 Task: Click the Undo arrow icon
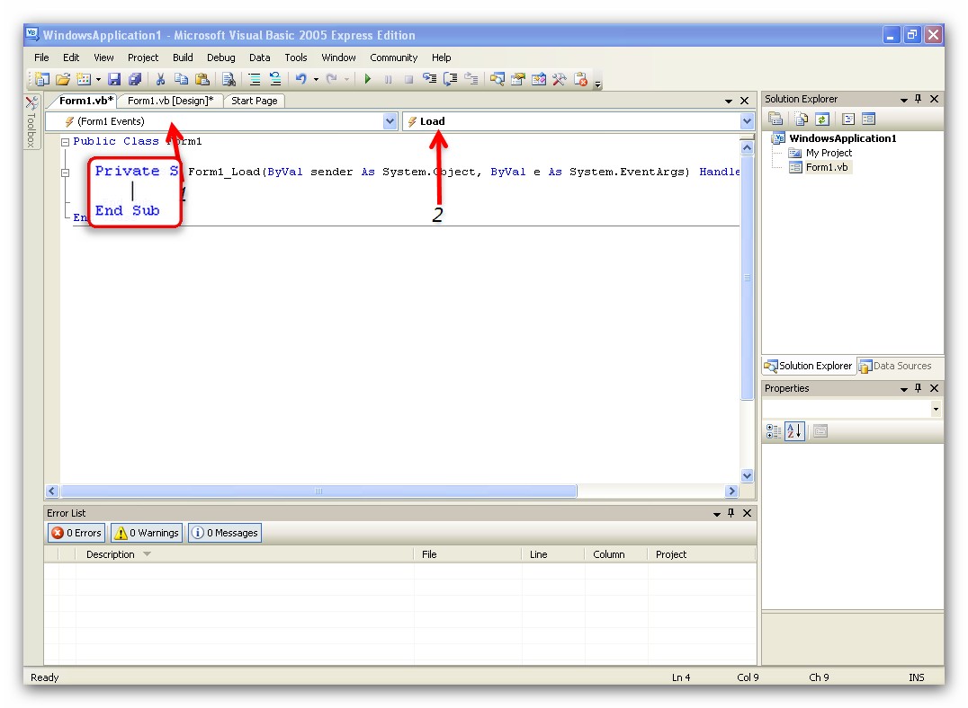(x=300, y=79)
